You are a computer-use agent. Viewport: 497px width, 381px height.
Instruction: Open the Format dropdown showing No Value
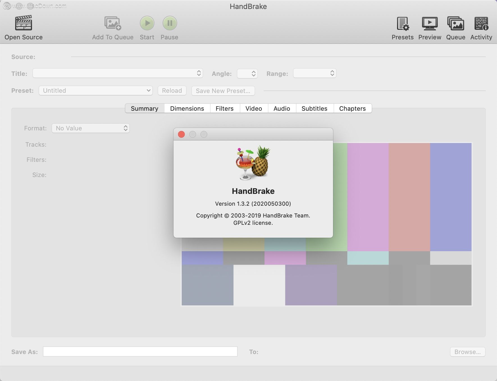pyautogui.click(x=91, y=128)
